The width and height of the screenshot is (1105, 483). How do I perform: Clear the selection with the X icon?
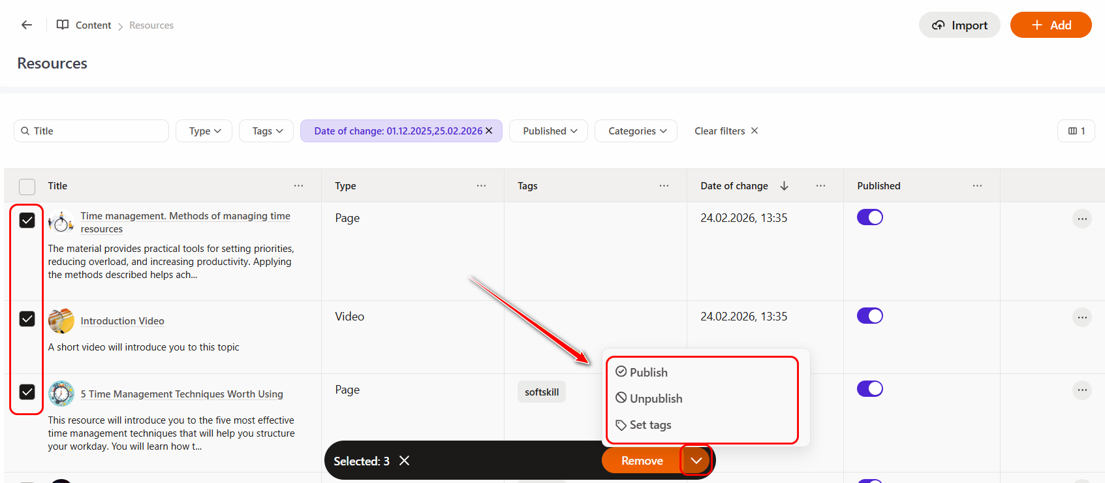405,461
